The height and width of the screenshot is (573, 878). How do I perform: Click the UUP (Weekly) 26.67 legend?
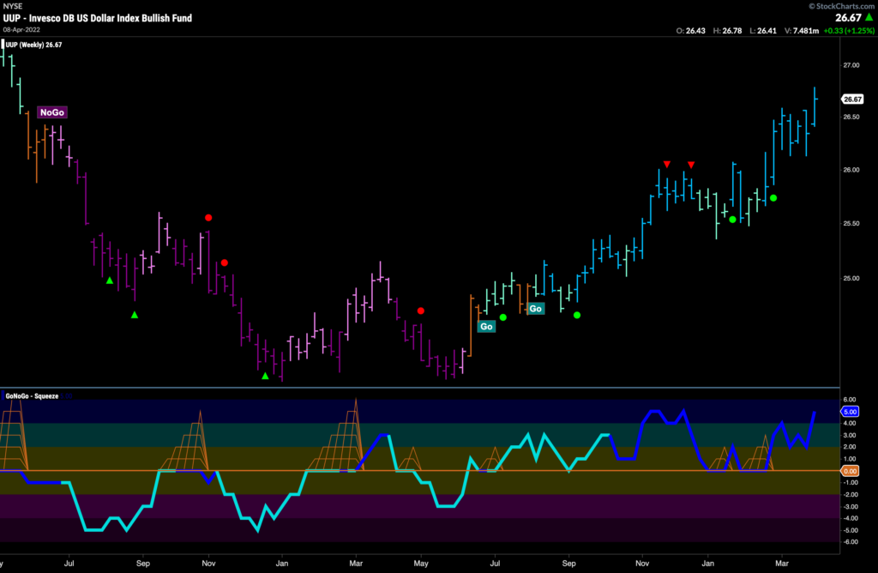tap(33, 45)
